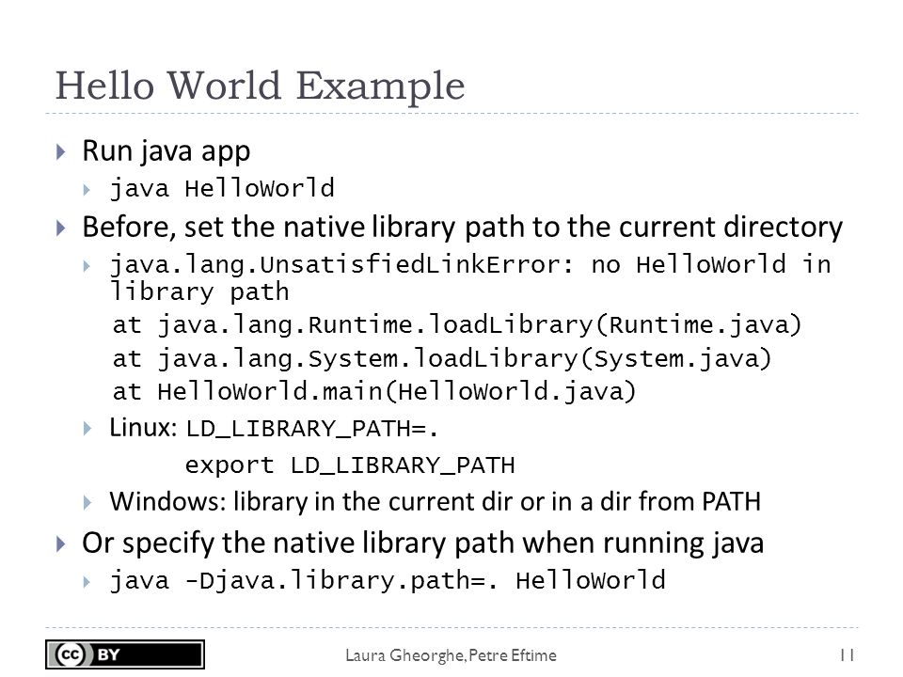Viewport: 903px width, 677px height.
Task: Click the authors "Laura Gheorghe, Petre Eftime" footer
Action: [451, 655]
